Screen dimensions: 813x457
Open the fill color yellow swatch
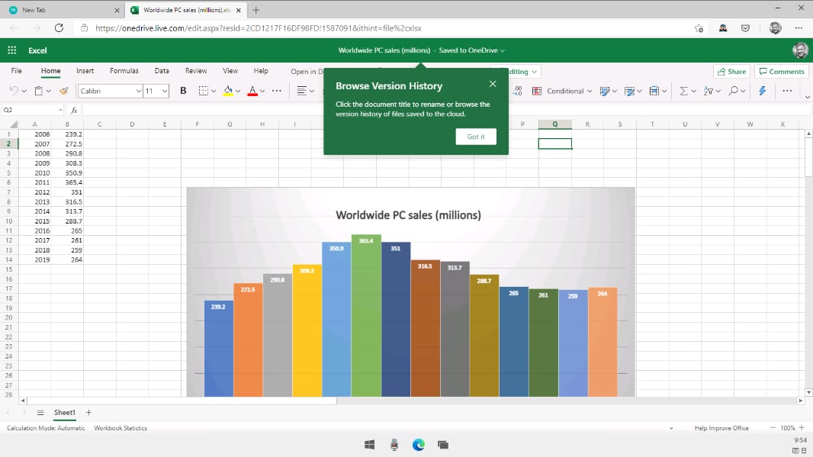pos(227,91)
